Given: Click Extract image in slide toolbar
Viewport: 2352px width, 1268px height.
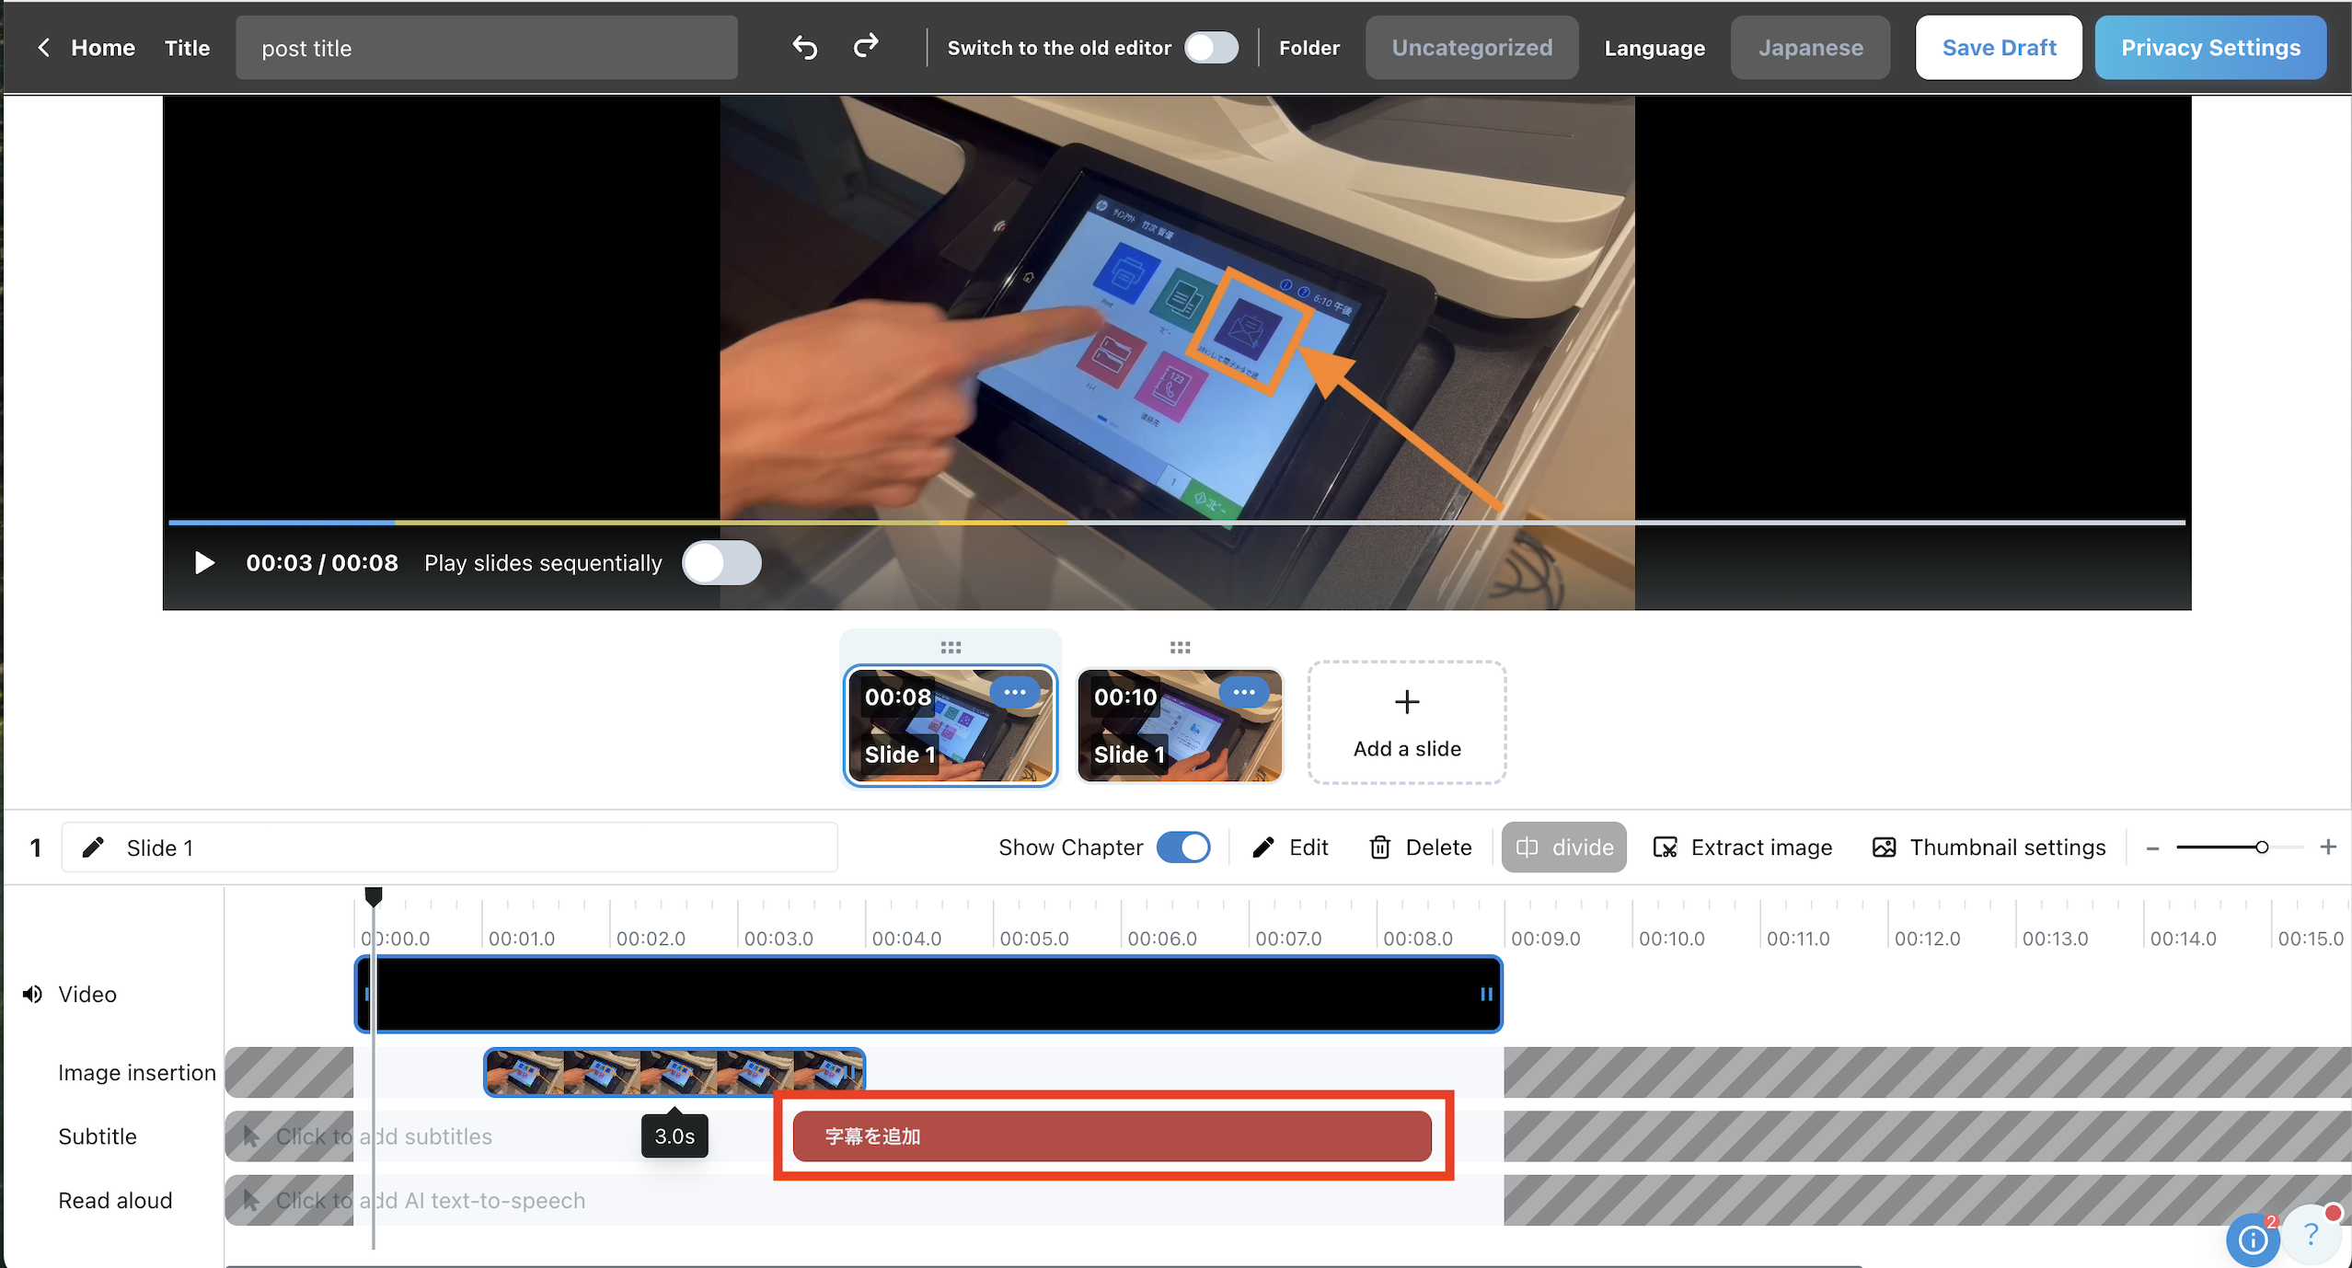Looking at the screenshot, I should (1742, 847).
